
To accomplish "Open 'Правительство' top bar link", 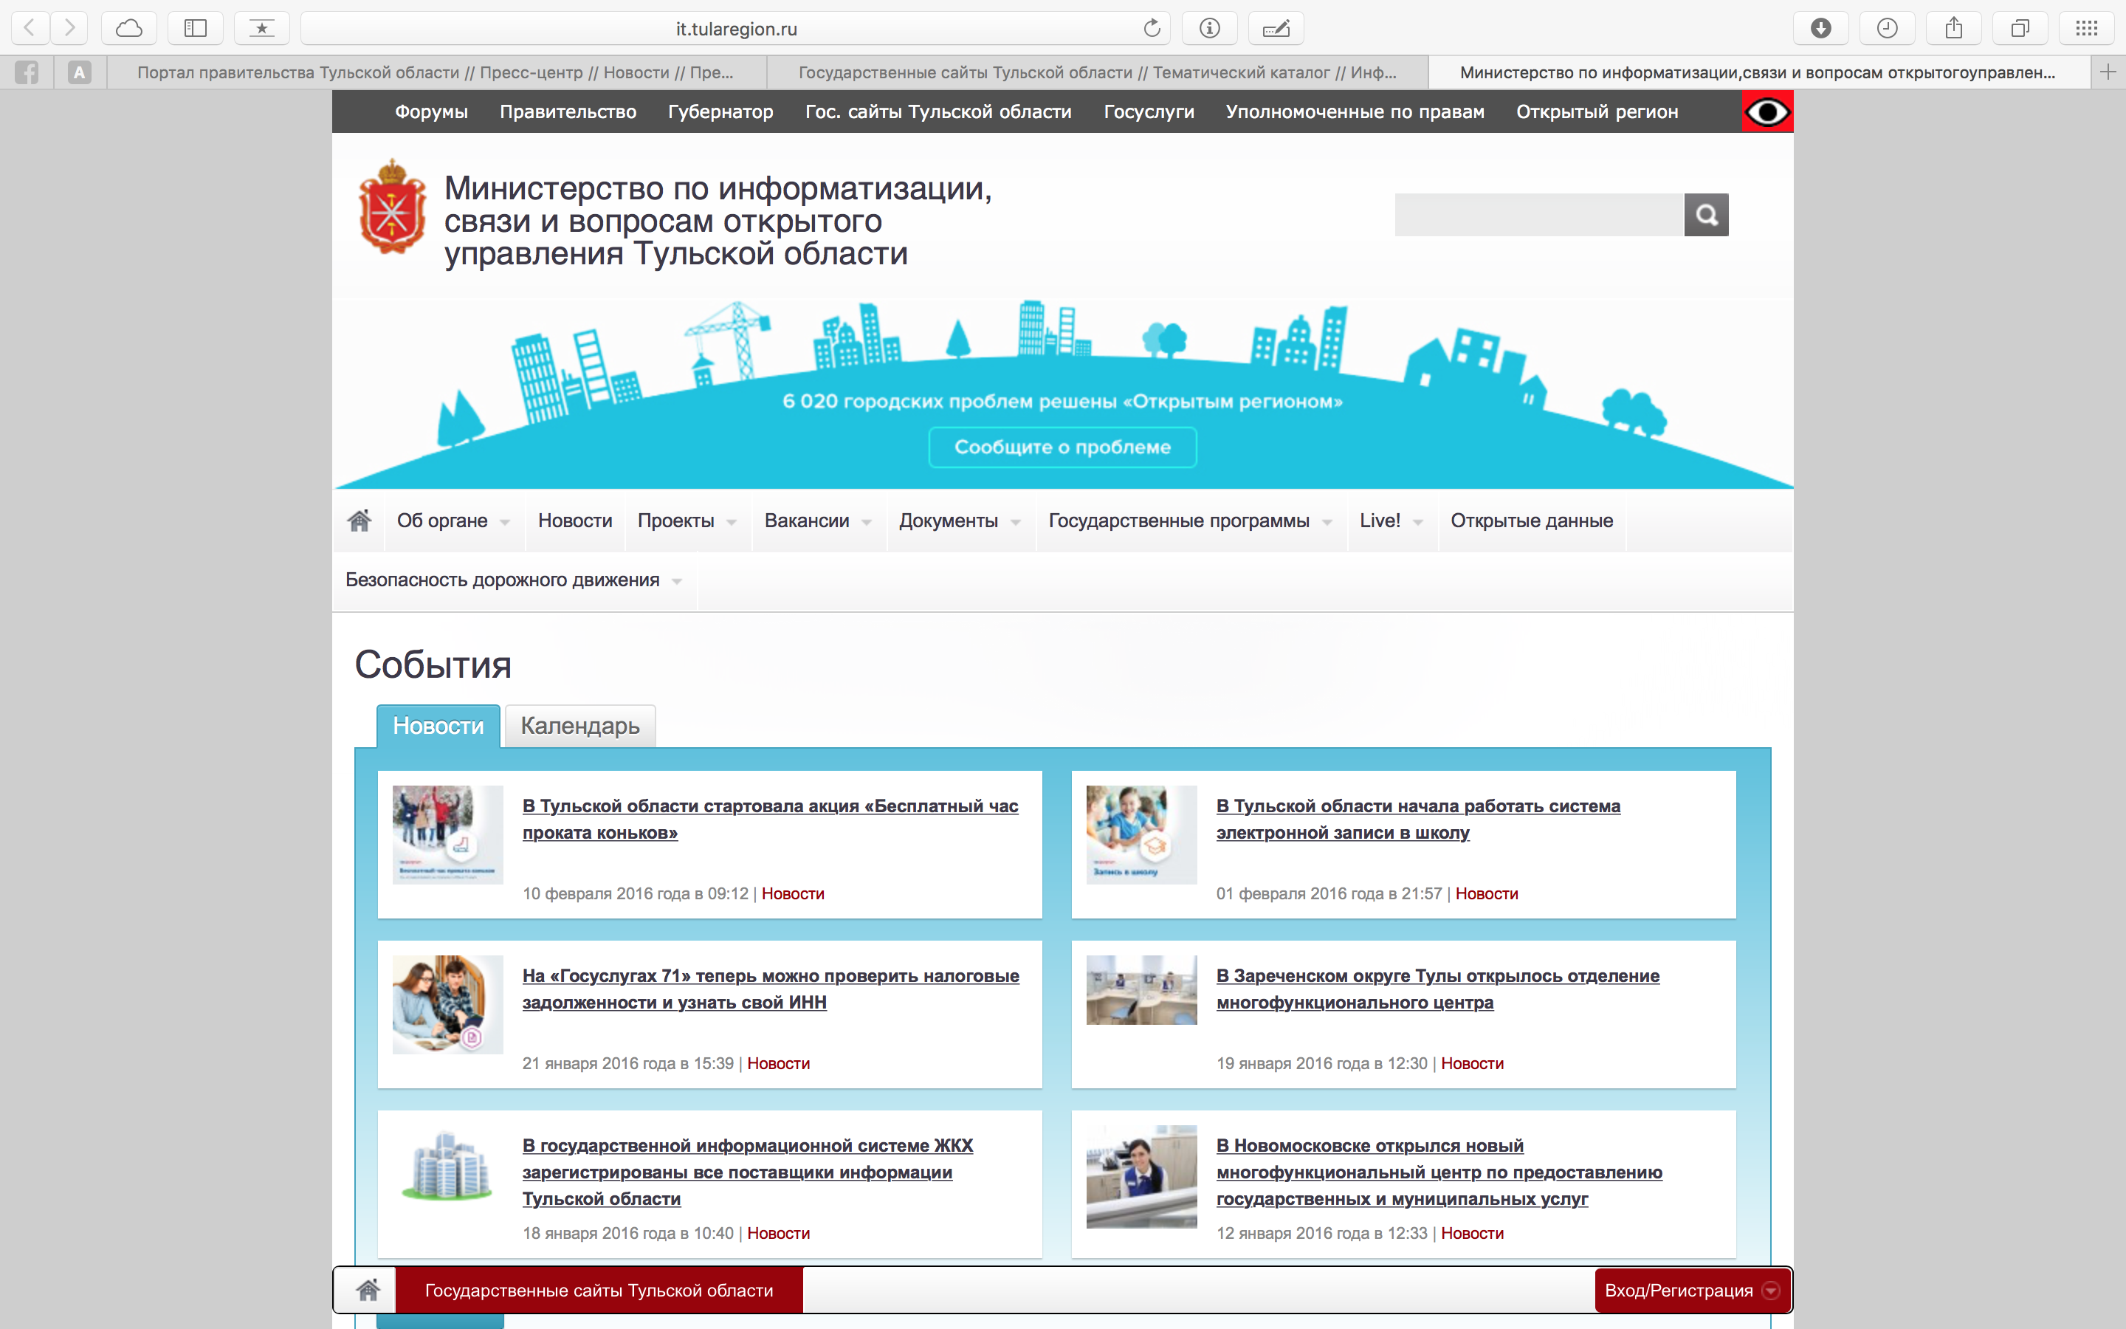I will tap(568, 111).
